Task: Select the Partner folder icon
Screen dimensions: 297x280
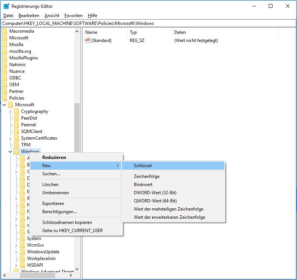Action: coord(4,91)
